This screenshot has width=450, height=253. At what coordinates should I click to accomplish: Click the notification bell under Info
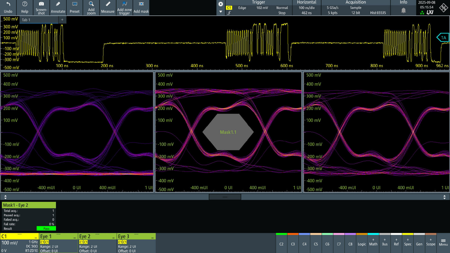coord(403,10)
